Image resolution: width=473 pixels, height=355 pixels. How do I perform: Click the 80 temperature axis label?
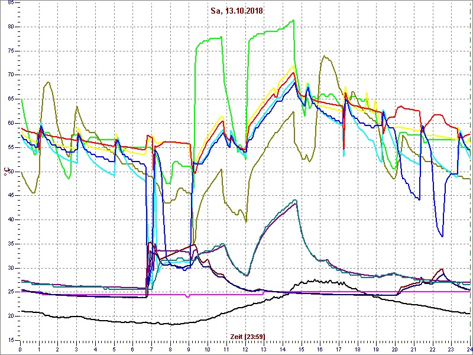click(x=10, y=27)
